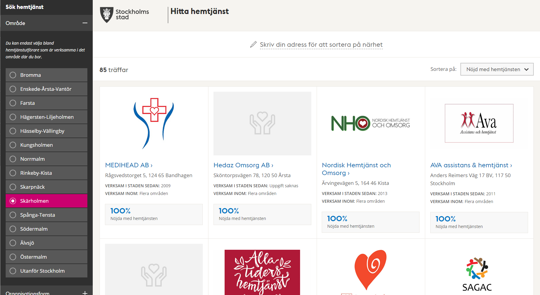Click 'Verksam i staden sedan: 2013' text

tap(355, 193)
